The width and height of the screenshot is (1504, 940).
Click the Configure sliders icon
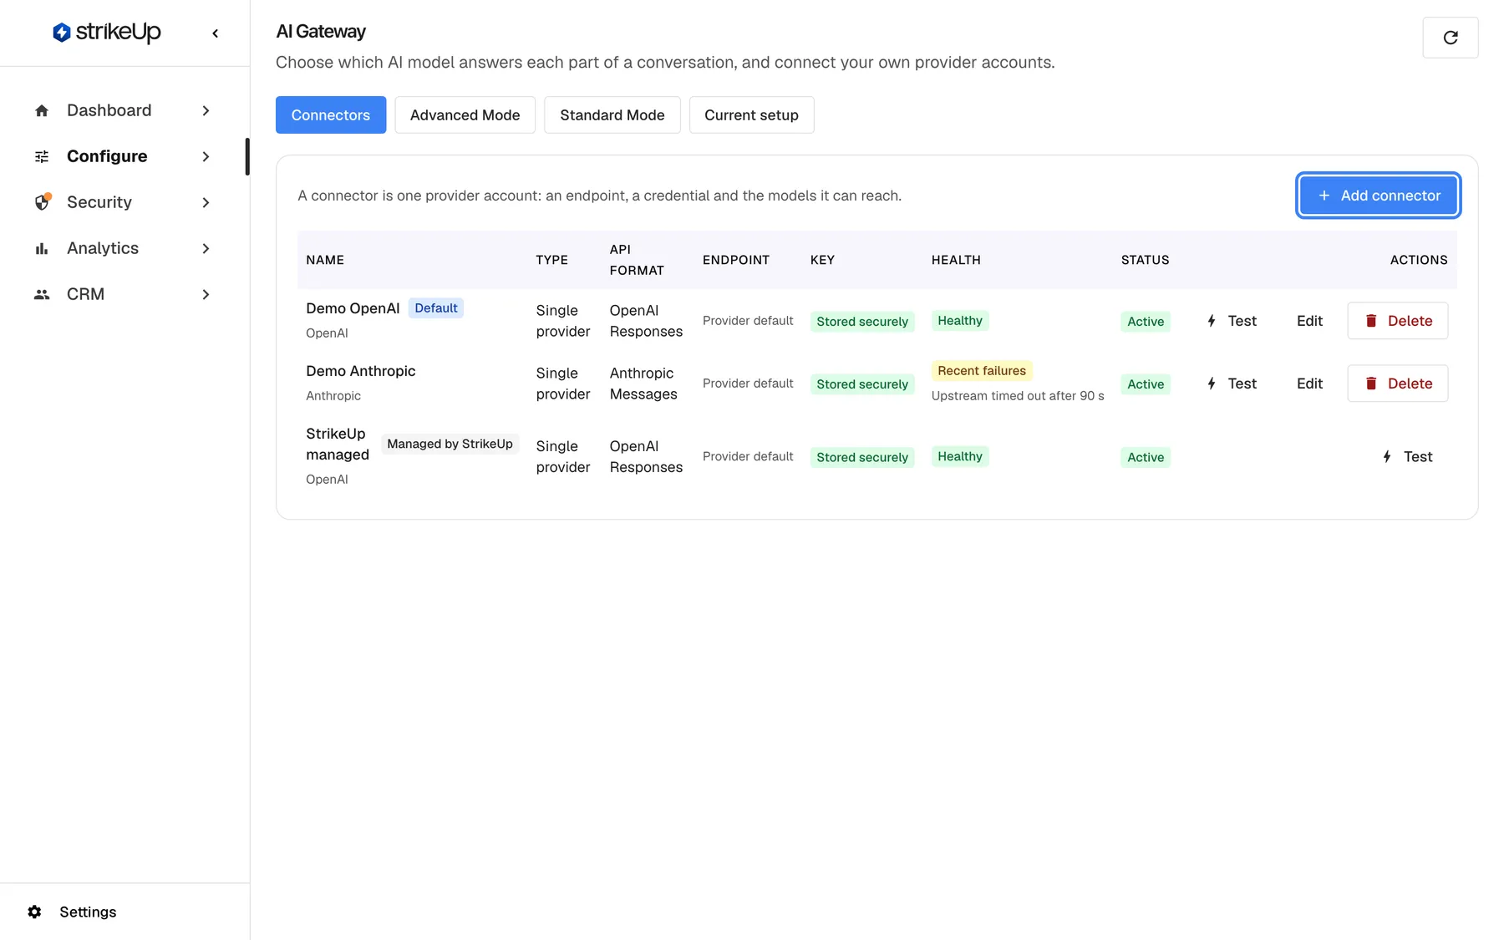(x=42, y=156)
